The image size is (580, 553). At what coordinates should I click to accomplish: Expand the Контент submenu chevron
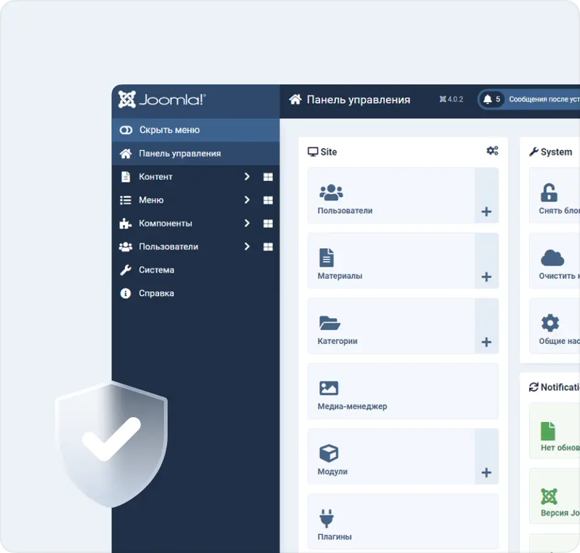pos(247,176)
